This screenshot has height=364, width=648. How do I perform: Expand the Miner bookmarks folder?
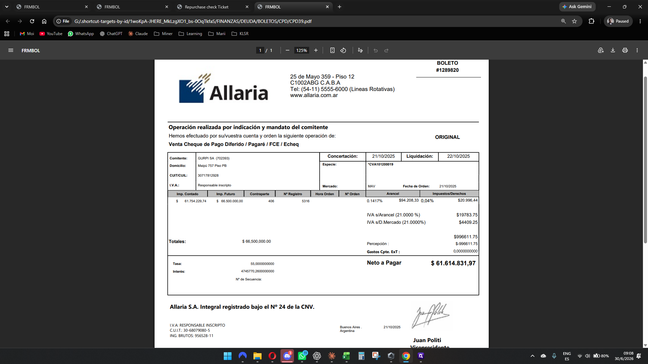tap(163, 34)
